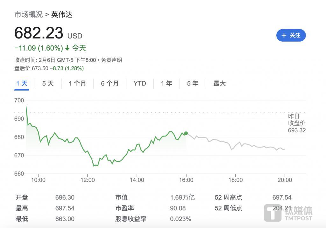The height and width of the screenshot is (228, 326).
Task: Click the green dot marker at 16:00
Action: [x=186, y=133]
